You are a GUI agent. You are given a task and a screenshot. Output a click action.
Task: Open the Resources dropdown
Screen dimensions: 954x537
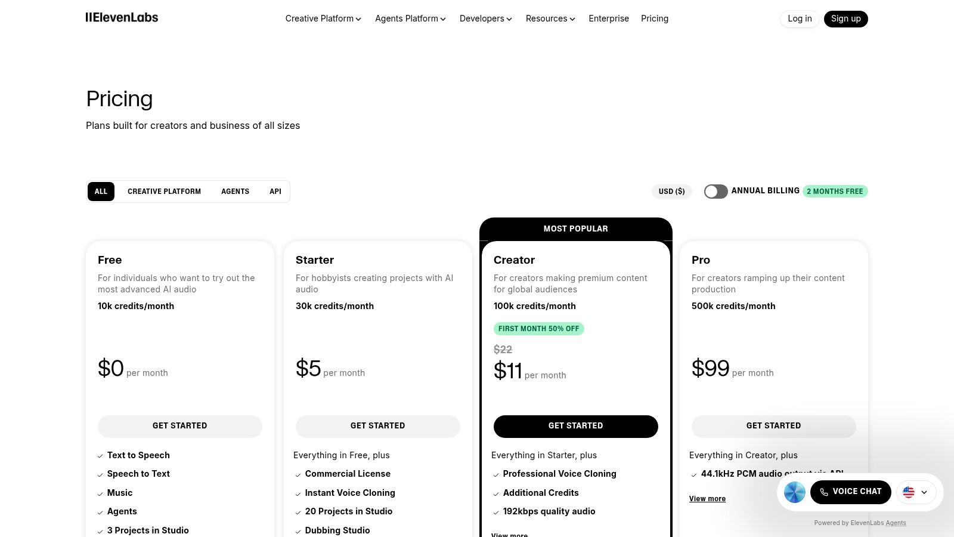[x=549, y=18]
